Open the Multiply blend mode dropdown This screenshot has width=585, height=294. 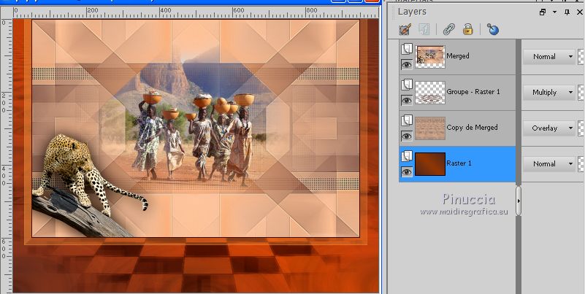pos(548,93)
